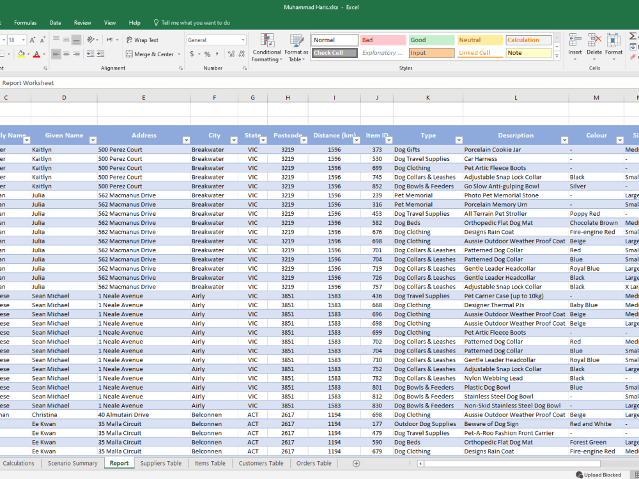
Task: Apply accounting dollar format
Action: coord(192,54)
